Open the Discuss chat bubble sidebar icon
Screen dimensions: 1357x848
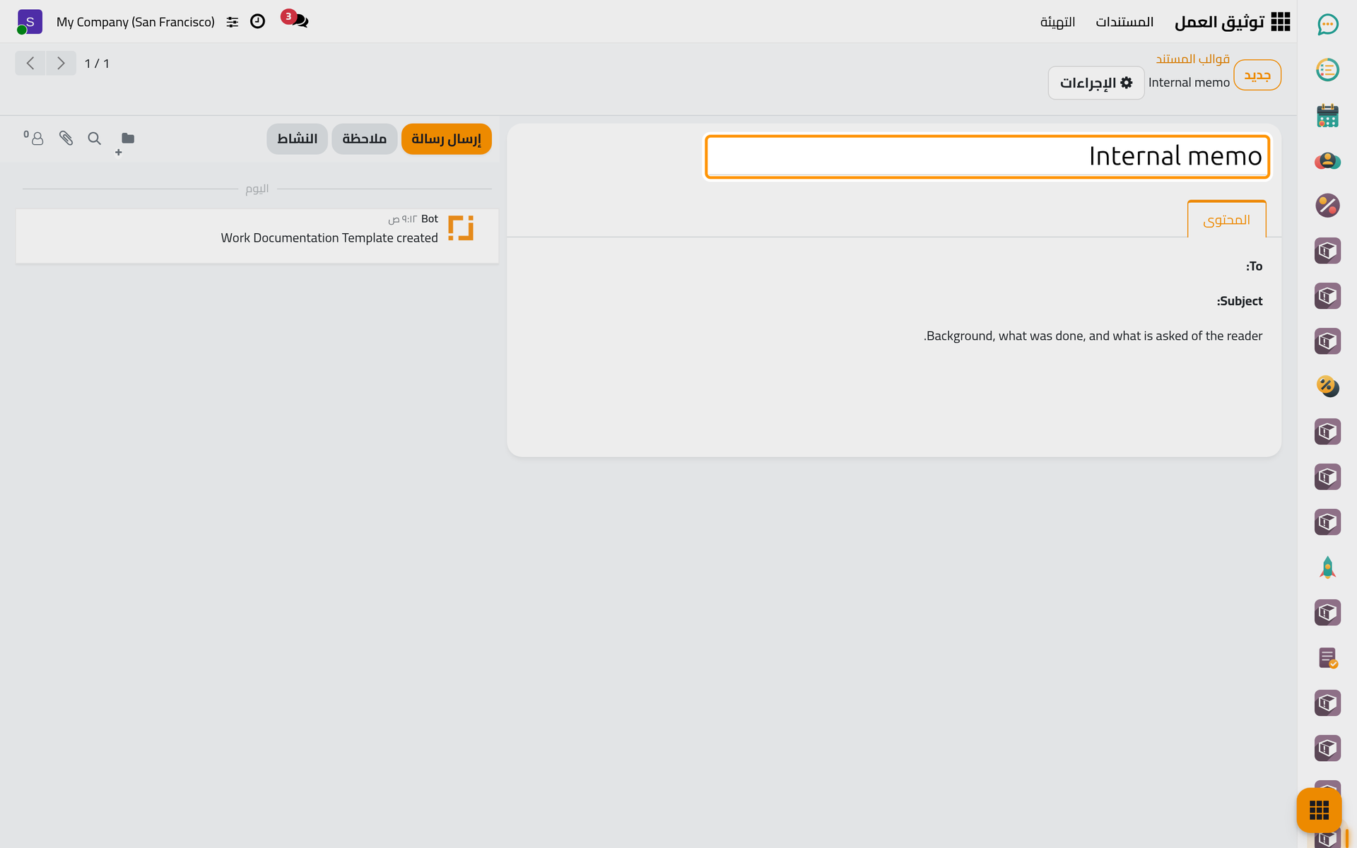(x=1327, y=25)
